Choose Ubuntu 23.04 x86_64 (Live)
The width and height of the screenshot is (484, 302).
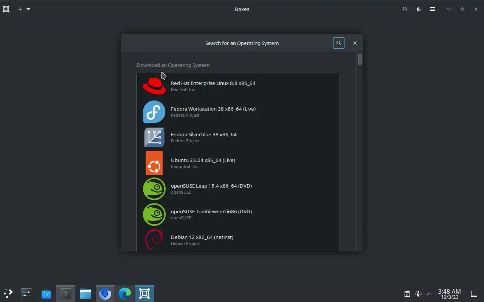tap(238, 163)
